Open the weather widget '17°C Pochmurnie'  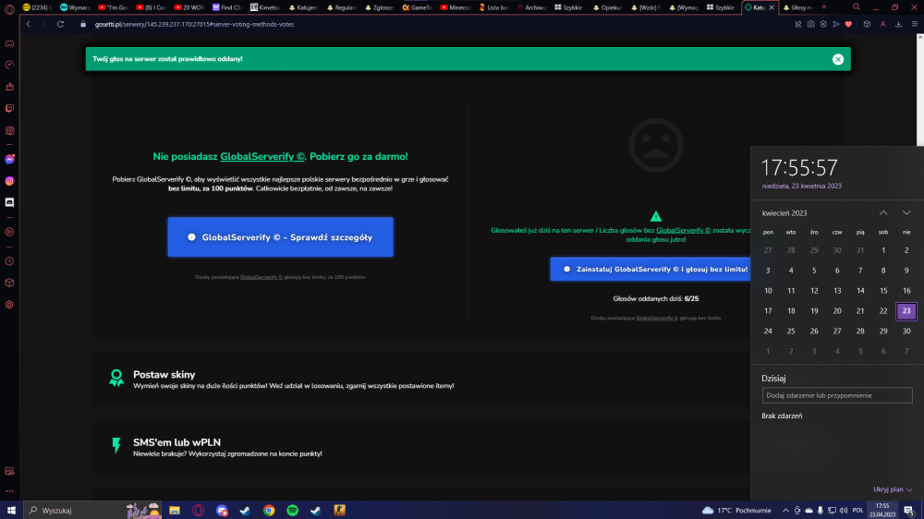(736, 510)
